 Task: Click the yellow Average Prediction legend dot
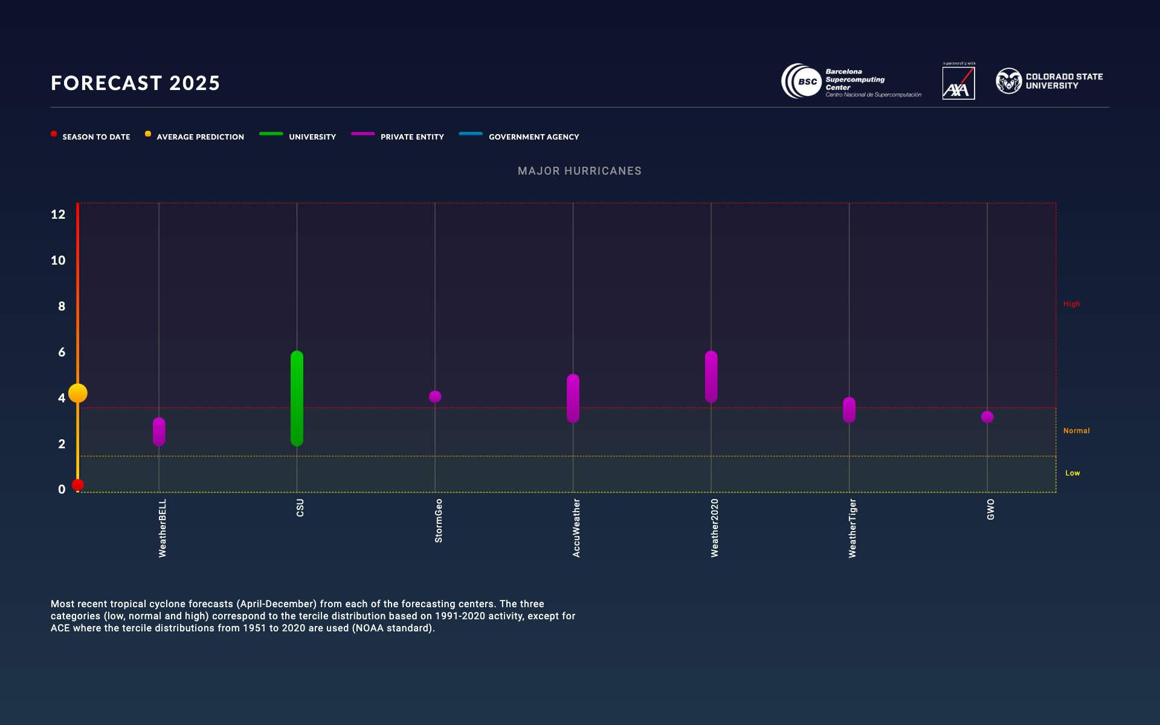[147, 133]
